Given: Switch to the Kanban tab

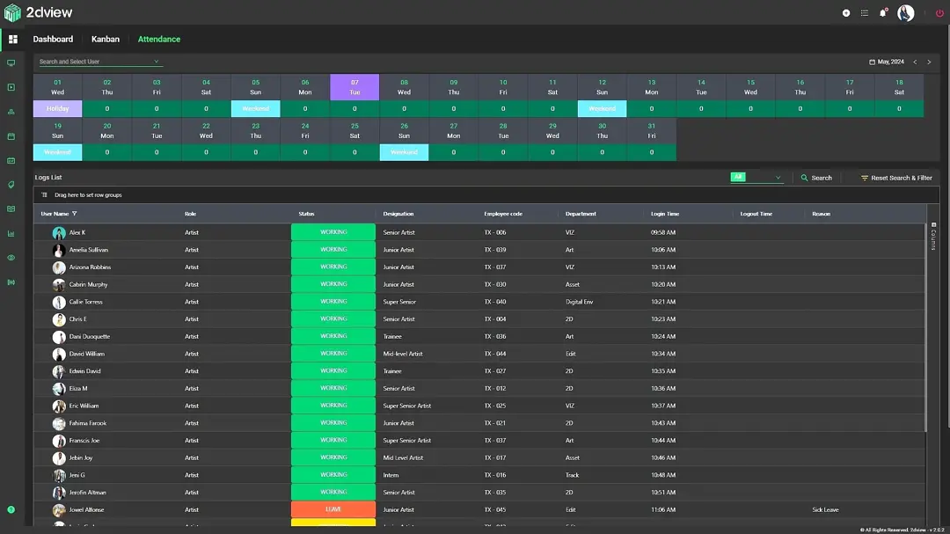Looking at the screenshot, I should coord(106,40).
